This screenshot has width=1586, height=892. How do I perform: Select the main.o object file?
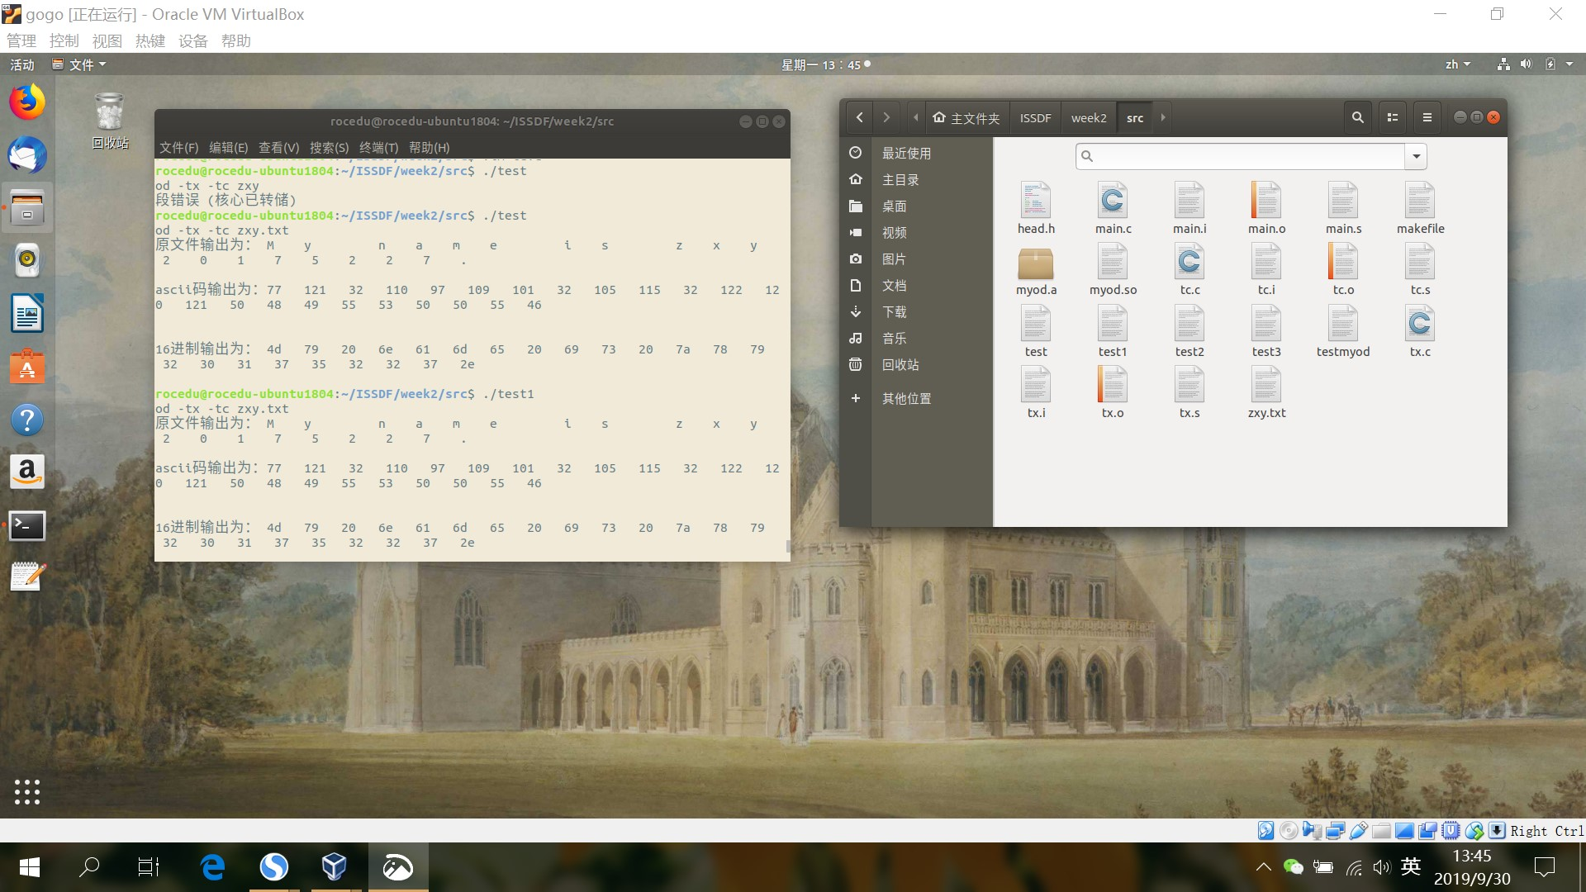click(1266, 208)
